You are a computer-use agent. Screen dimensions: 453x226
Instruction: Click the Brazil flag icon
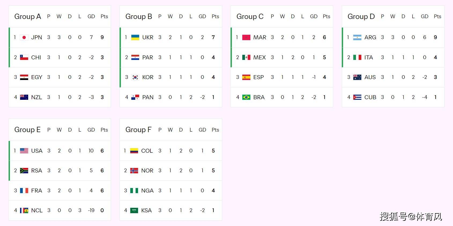[x=246, y=97]
